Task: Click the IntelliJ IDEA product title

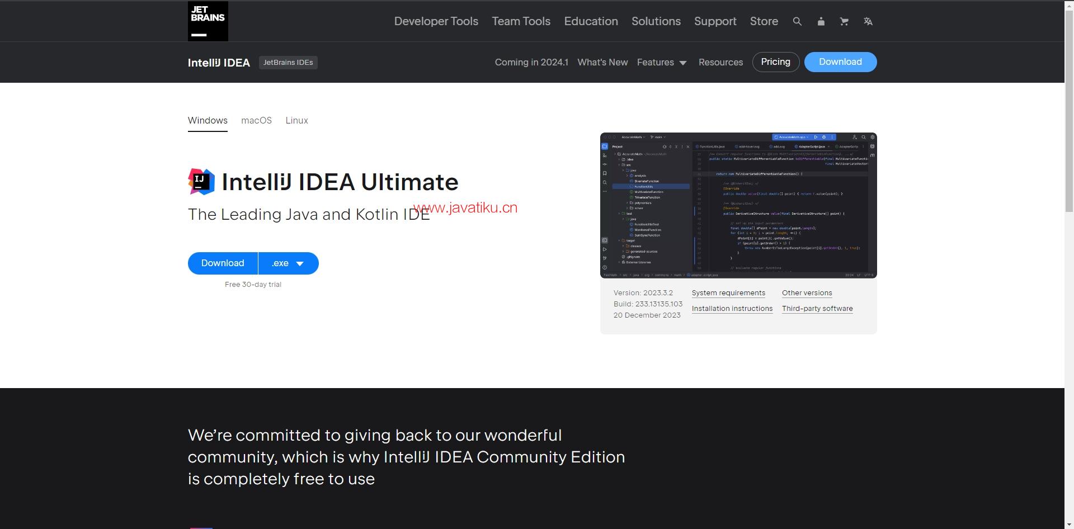Action: pyautogui.click(x=219, y=63)
